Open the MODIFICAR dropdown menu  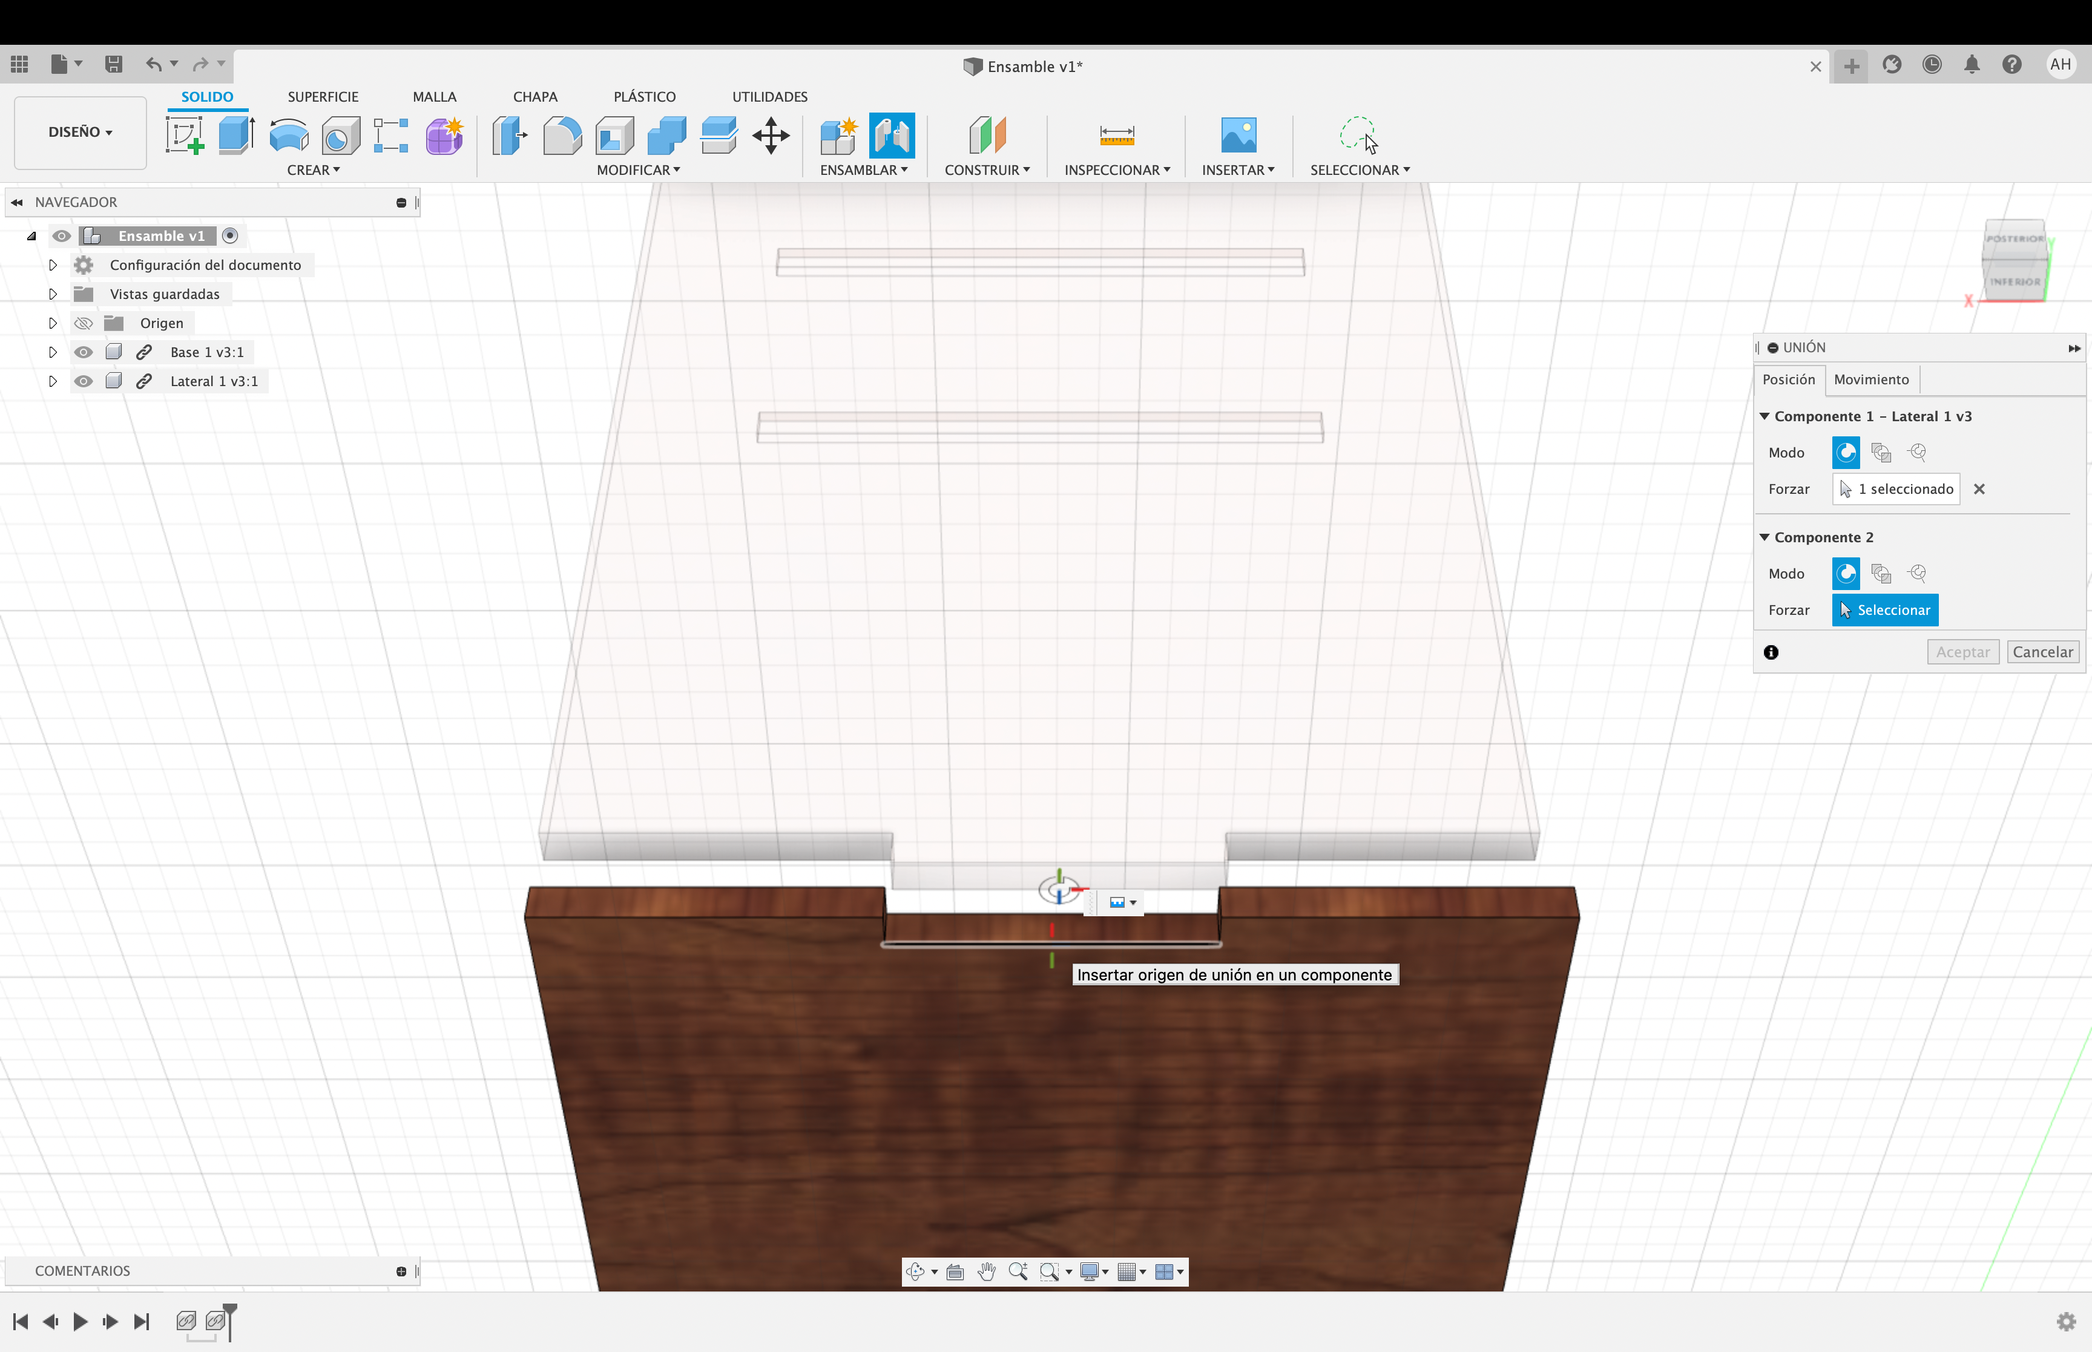click(x=638, y=170)
